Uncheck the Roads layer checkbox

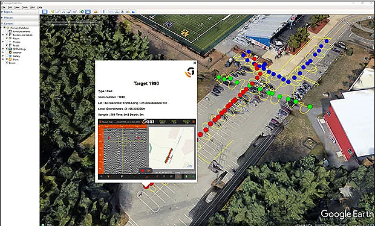click(7, 45)
